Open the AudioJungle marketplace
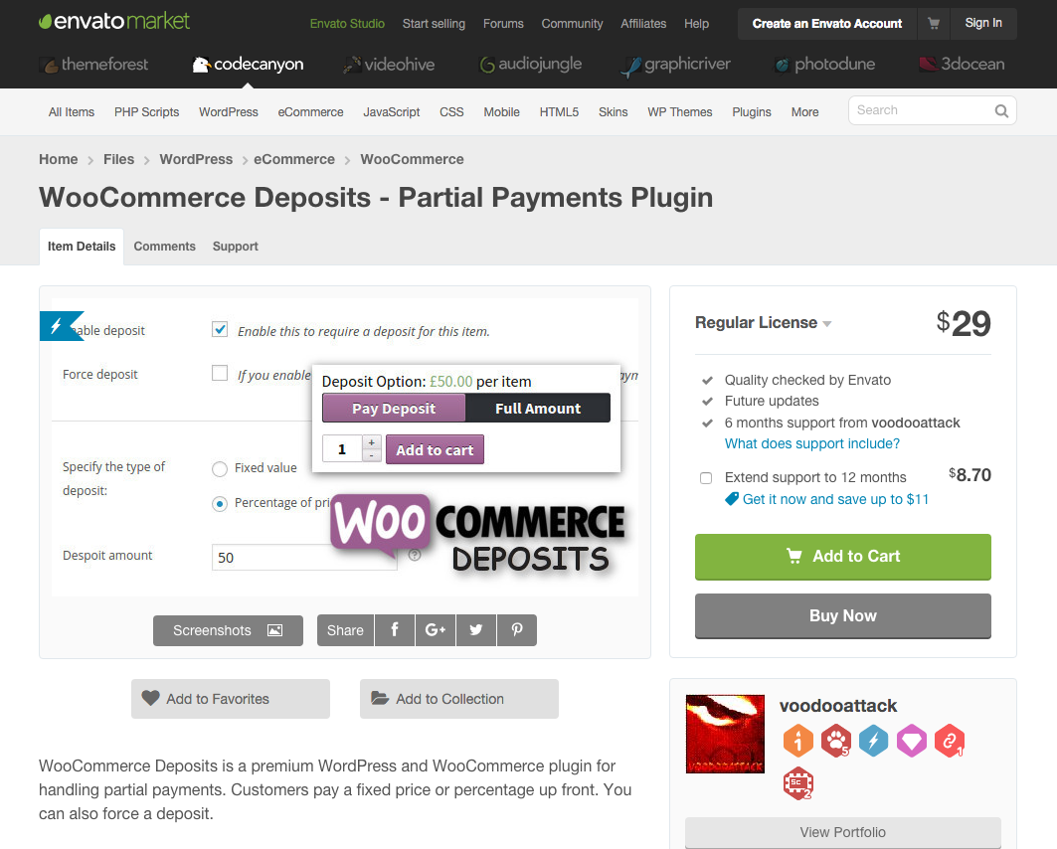 pyautogui.click(x=531, y=65)
